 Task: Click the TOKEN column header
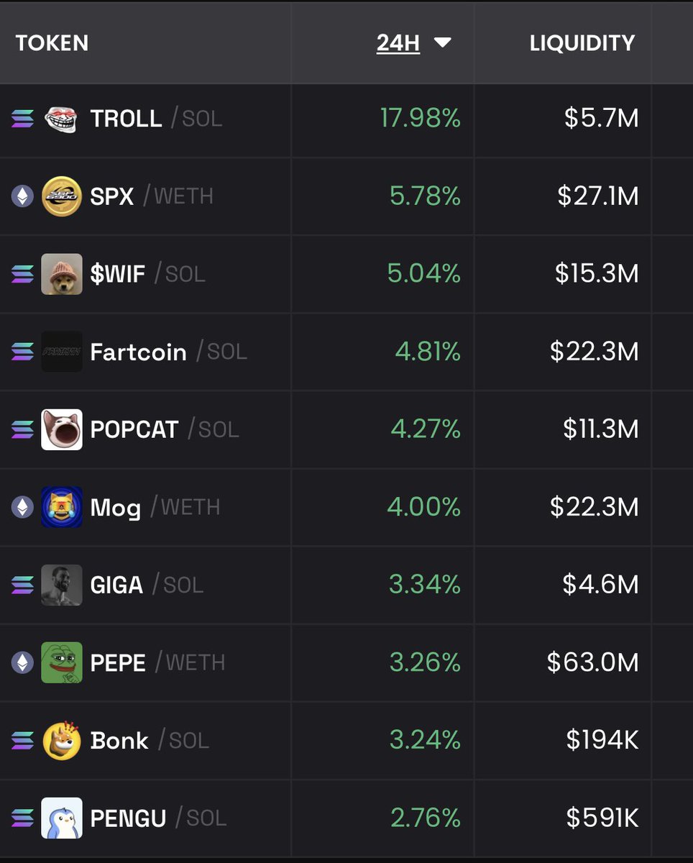pos(52,43)
